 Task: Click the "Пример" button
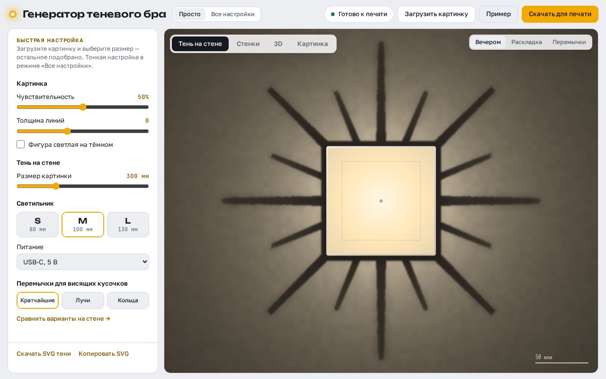click(x=499, y=14)
